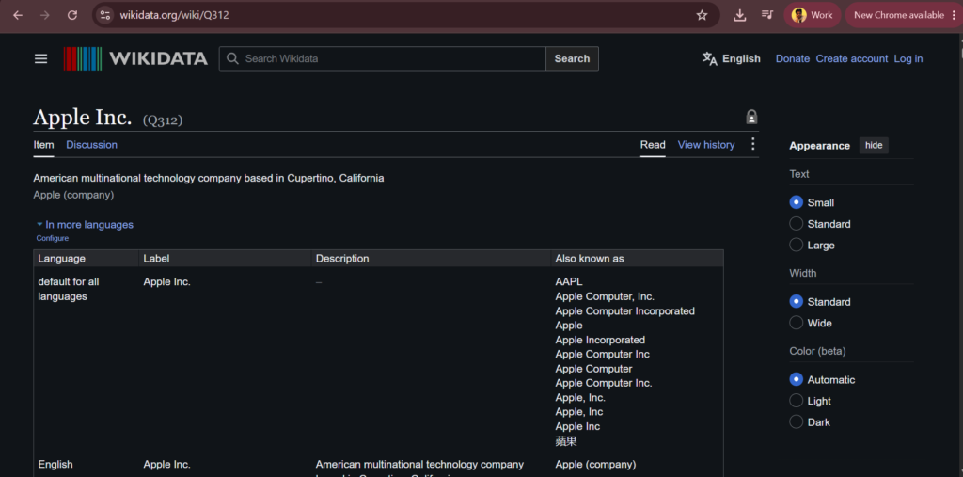Open the View history tab
This screenshot has width=963, height=477.
pyautogui.click(x=705, y=145)
